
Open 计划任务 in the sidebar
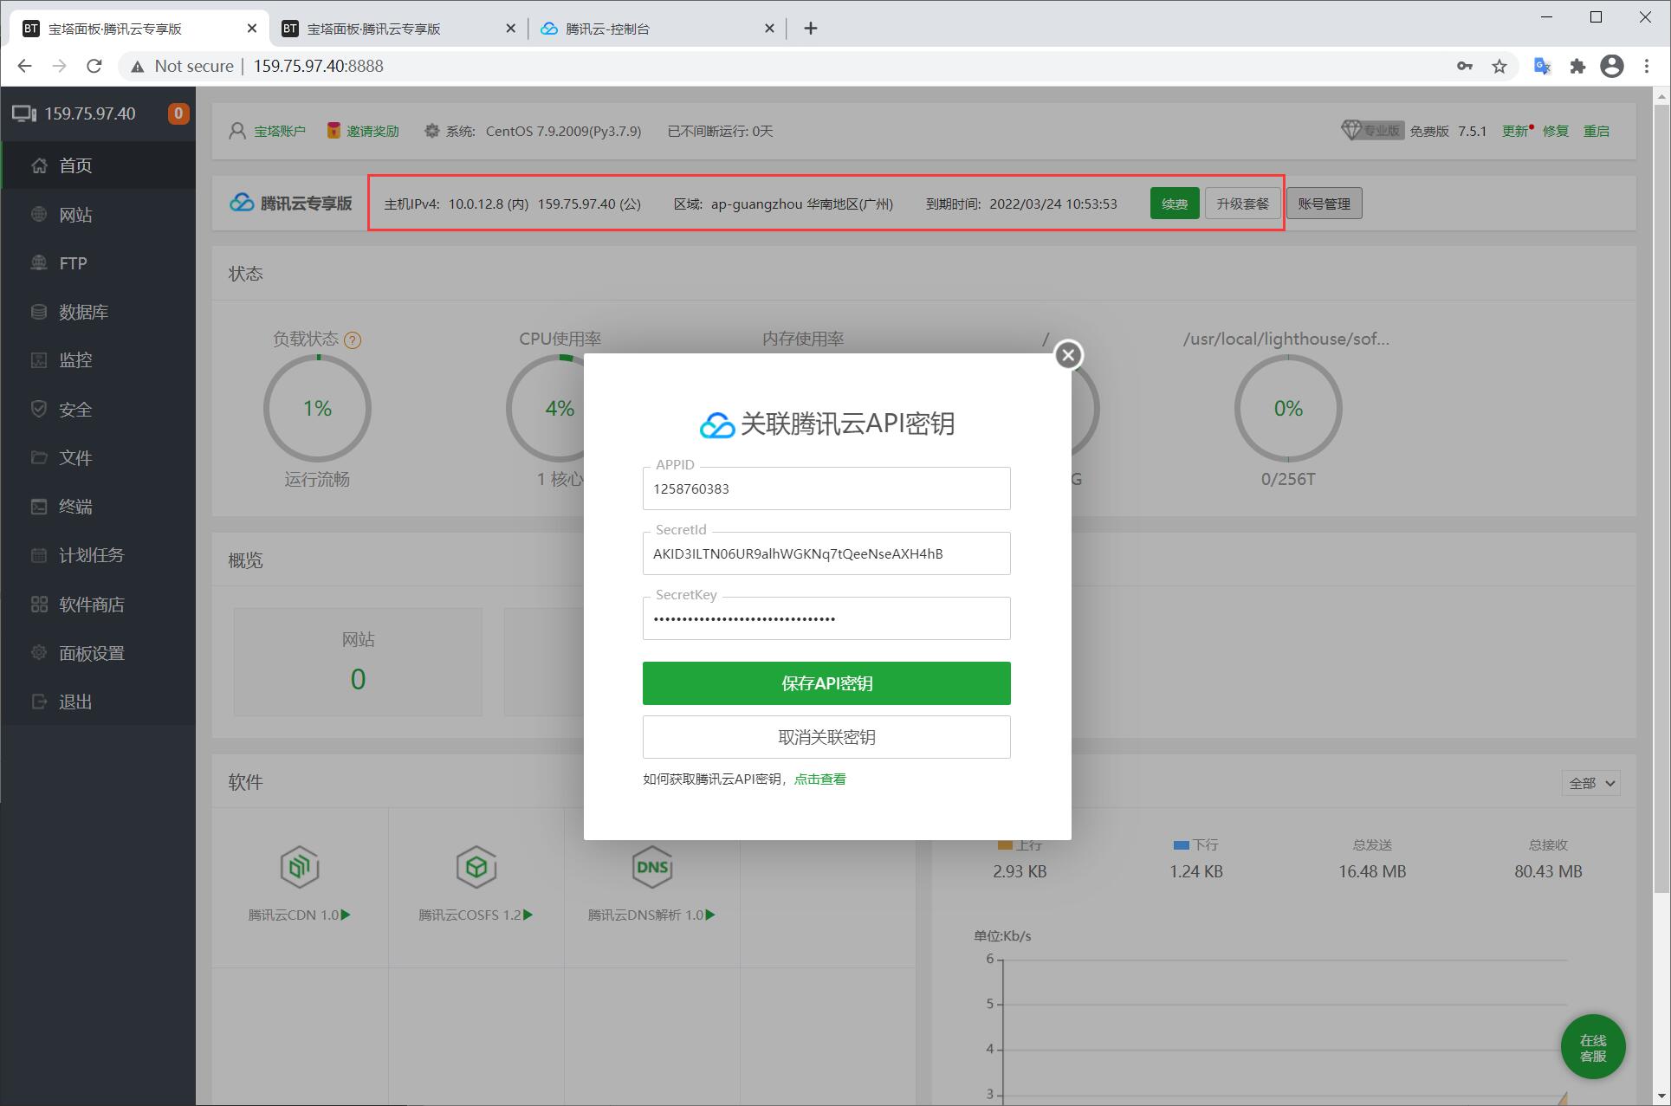pos(98,555)
